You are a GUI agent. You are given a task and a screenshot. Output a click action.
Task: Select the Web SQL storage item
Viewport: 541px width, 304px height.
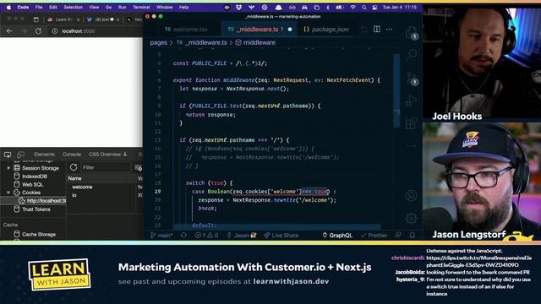[32, 184]
